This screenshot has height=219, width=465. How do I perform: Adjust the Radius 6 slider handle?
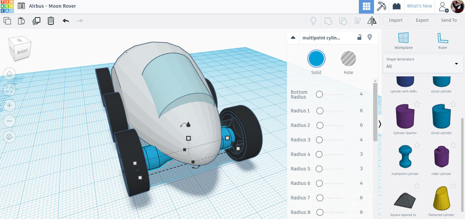pos(319,183)
